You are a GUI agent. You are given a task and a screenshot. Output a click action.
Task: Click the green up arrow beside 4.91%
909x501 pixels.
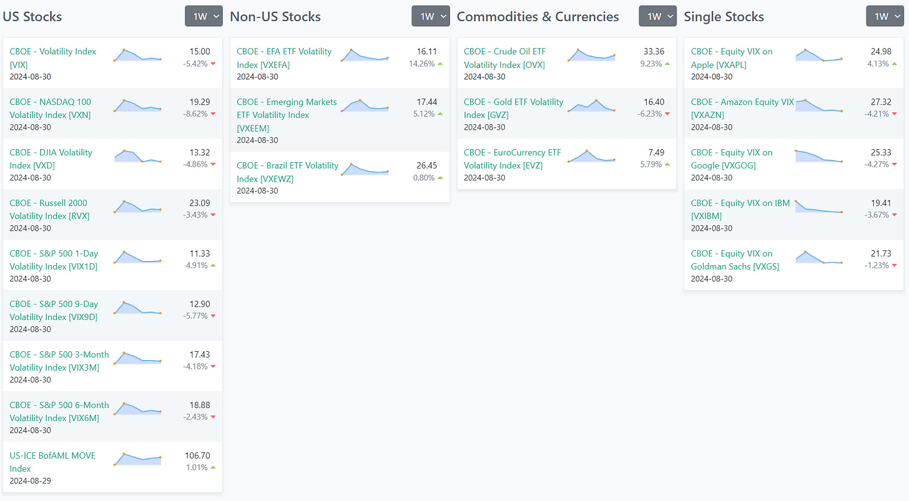[x=214, y=265]
